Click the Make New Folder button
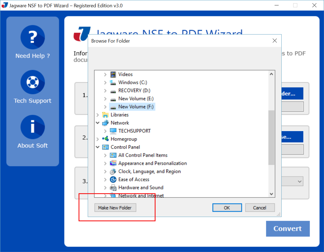Image resolution: width=324 pixels, height=252 pixels. point(115,208)
